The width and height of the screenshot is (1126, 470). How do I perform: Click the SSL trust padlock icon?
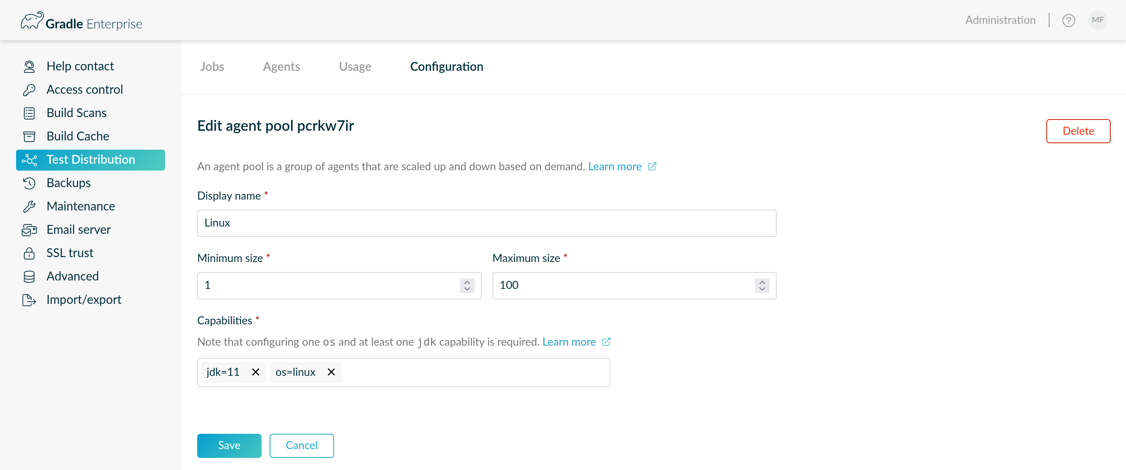[29, 253]
